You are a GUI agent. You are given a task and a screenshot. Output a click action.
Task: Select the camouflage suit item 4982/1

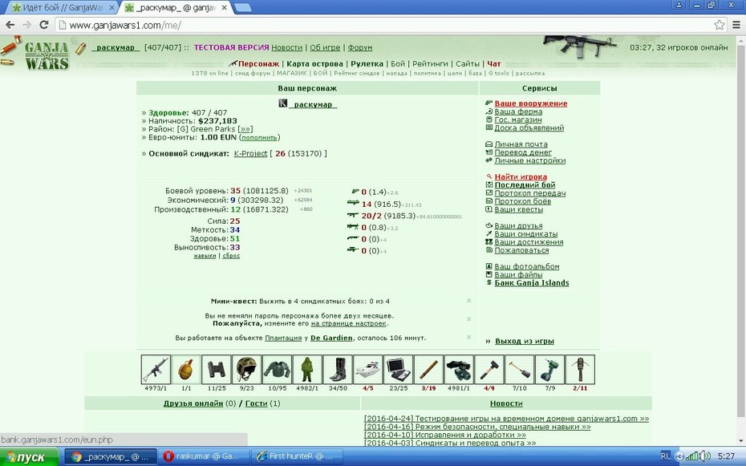pos(307,370)
